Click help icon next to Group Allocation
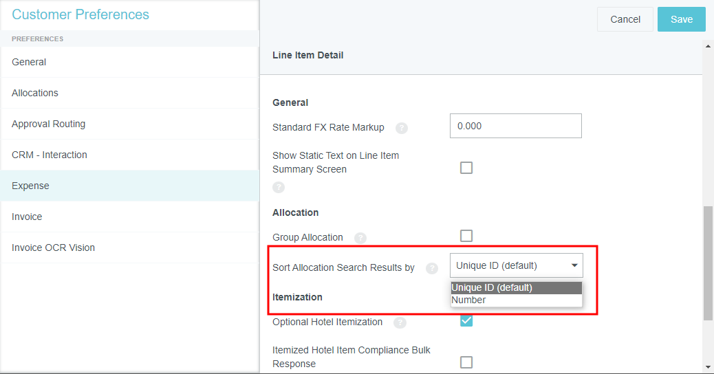Screen dimensions: 714x374 (x=360, y=238)
